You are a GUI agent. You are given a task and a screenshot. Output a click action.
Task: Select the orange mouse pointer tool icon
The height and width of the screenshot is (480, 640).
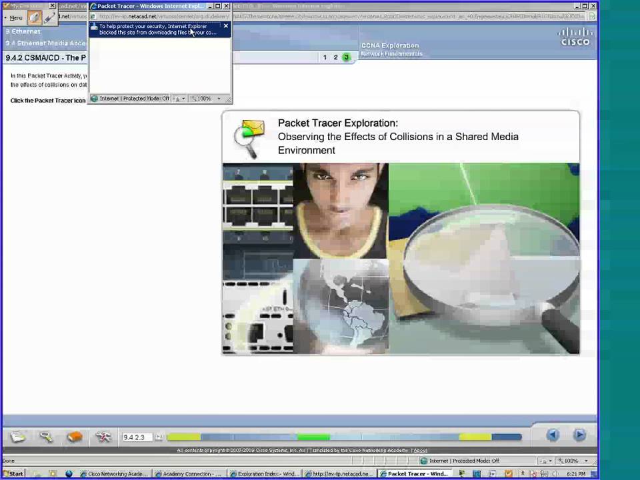pyautogui.click(x=34, y=17)
